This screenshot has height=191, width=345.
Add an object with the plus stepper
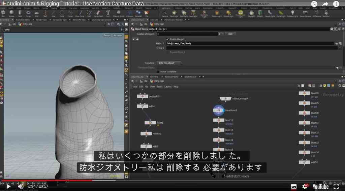point(219,34)
